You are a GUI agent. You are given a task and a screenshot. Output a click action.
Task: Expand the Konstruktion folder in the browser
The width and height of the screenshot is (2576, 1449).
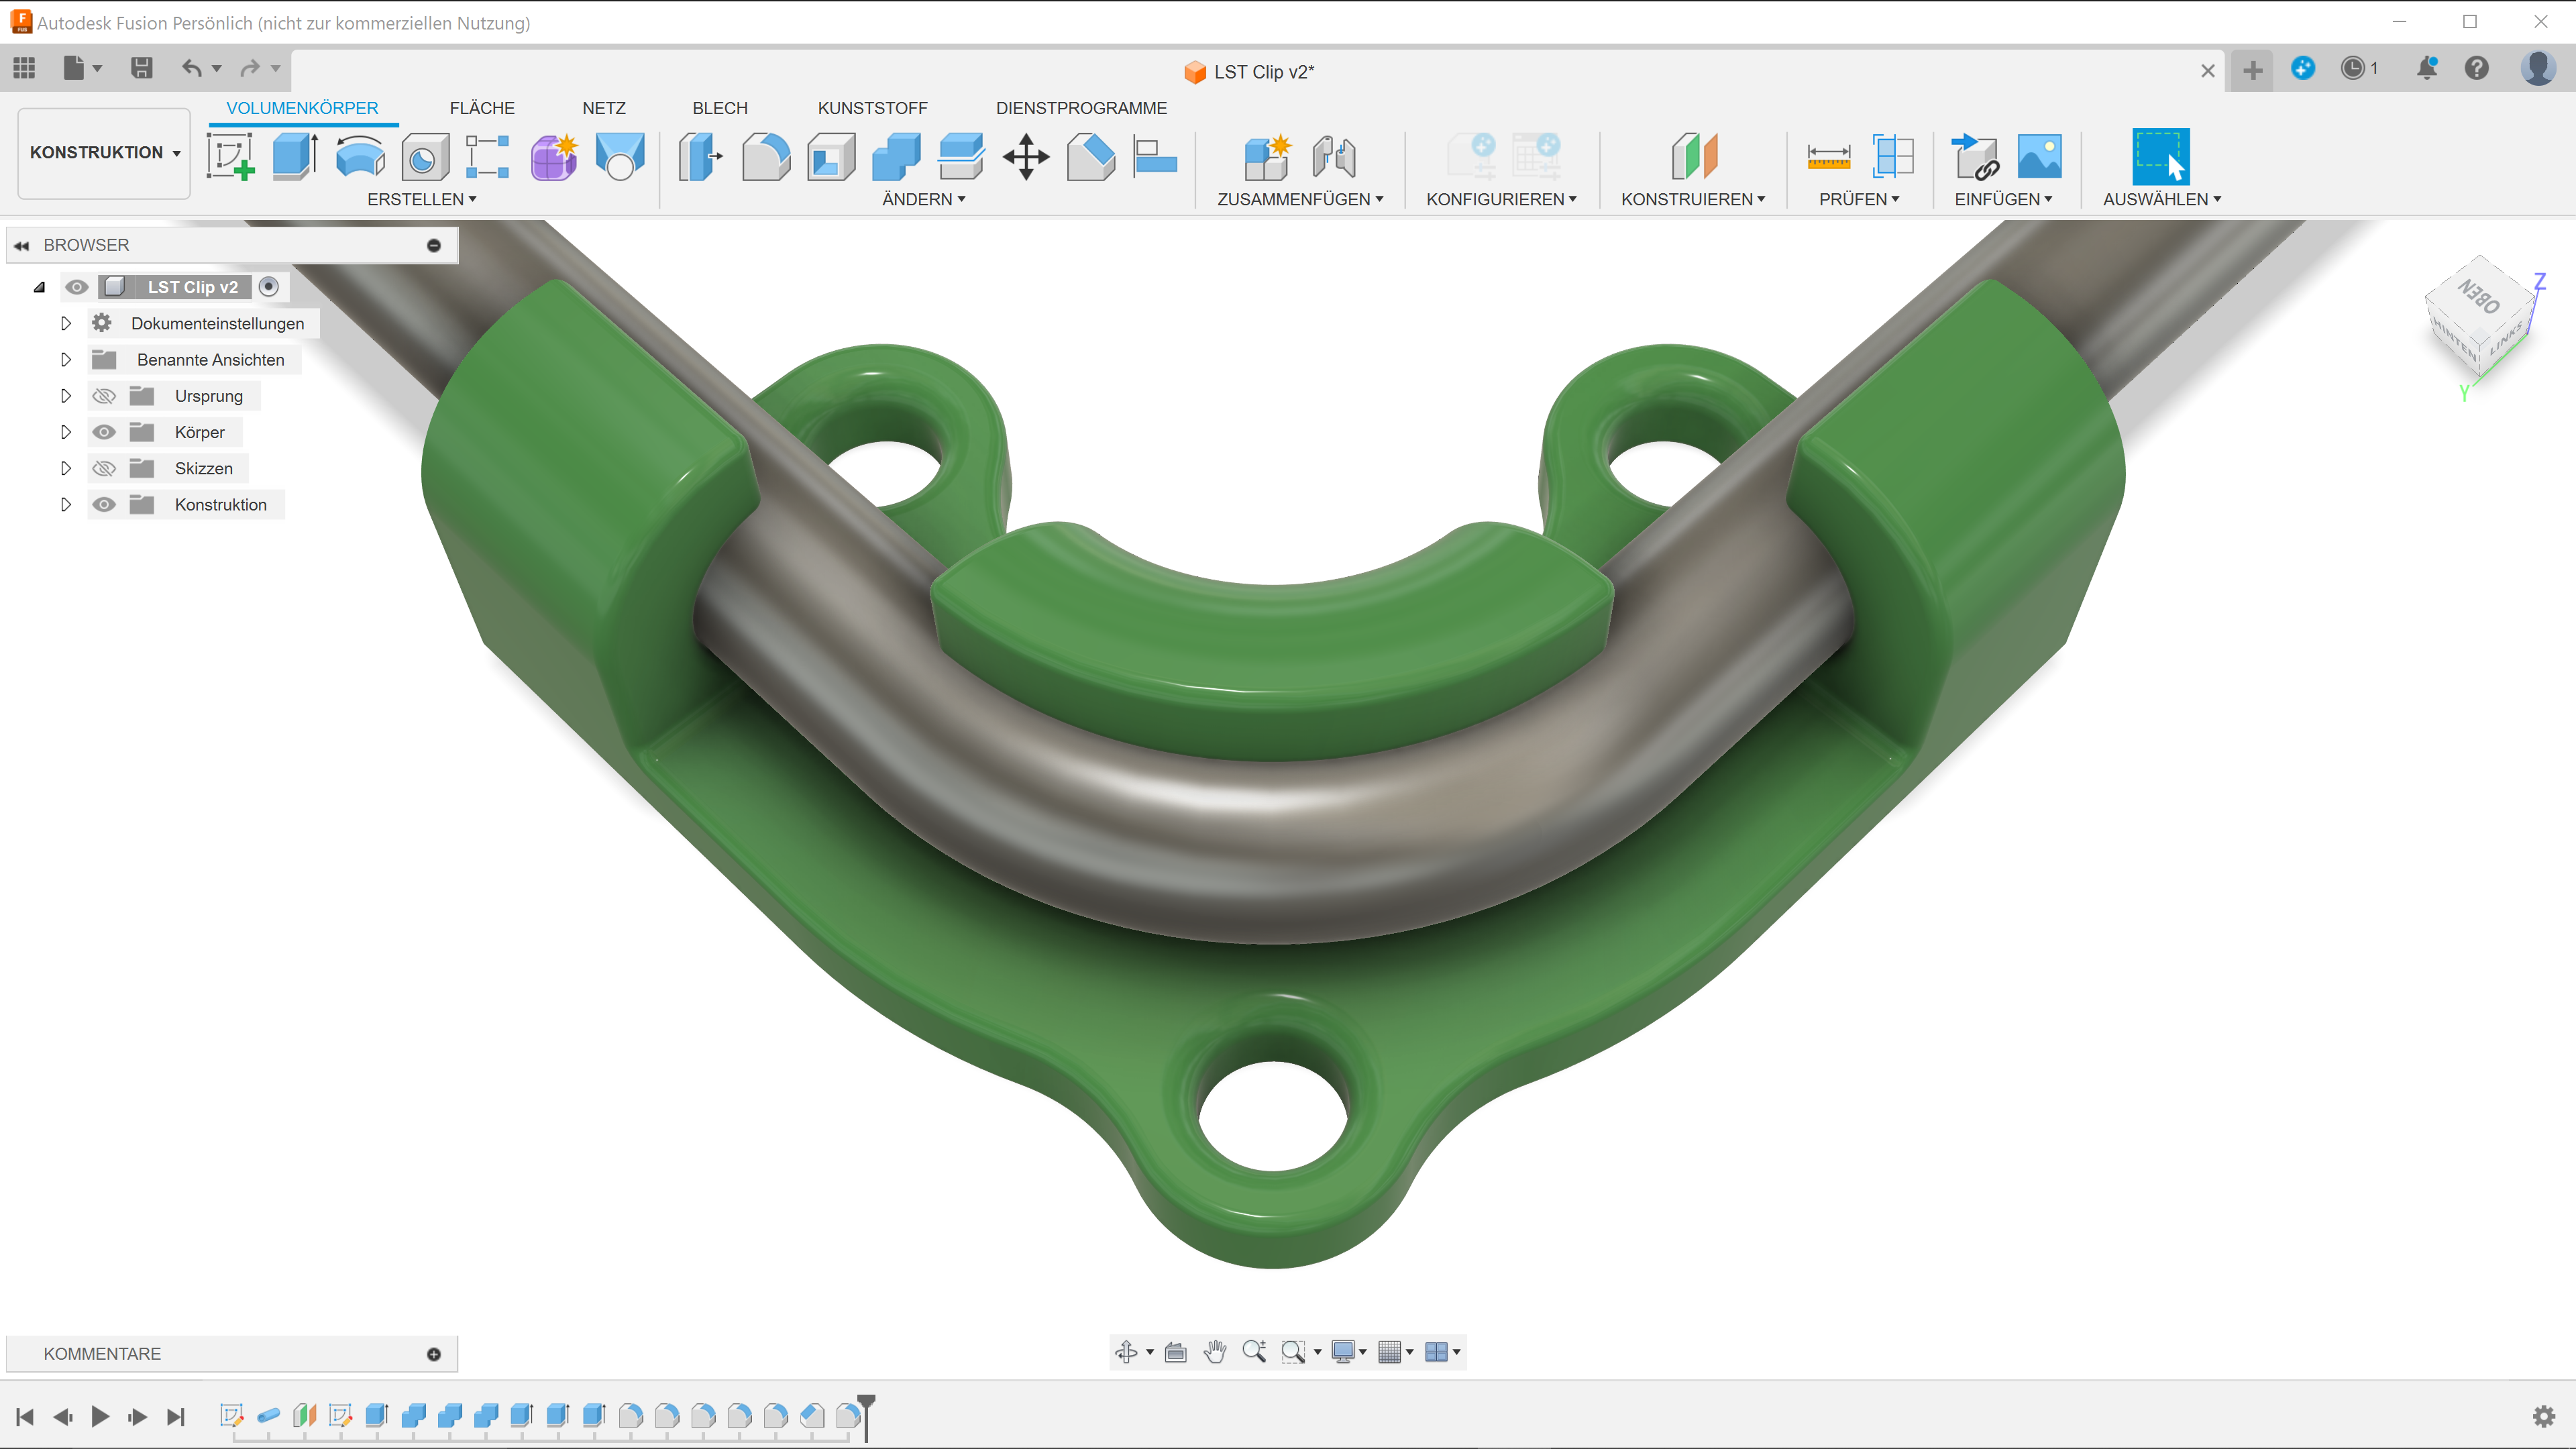point(66,504)
